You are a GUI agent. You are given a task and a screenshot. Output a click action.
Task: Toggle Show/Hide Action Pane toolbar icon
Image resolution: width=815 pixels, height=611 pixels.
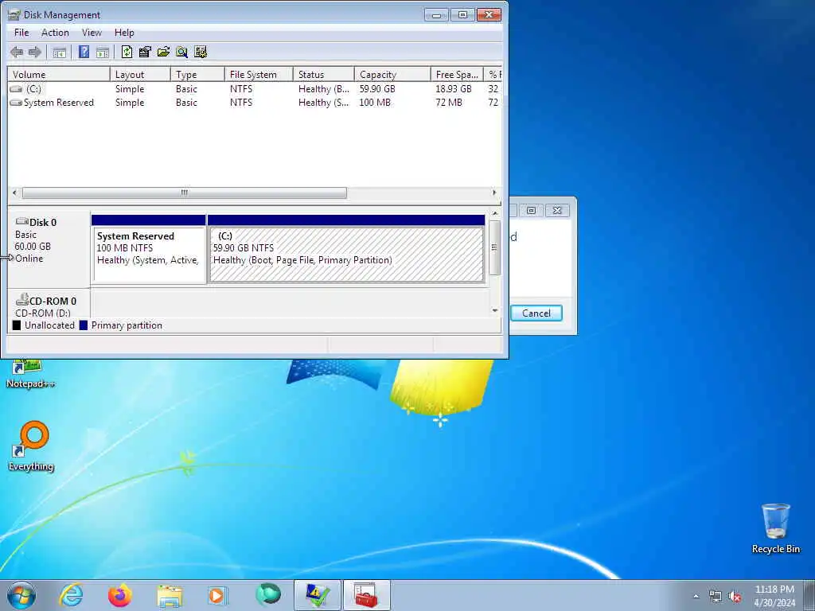103,52
